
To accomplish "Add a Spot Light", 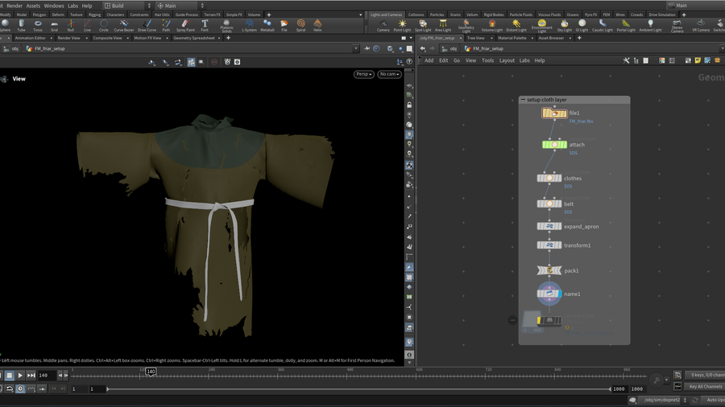I will tap(423, 26).
